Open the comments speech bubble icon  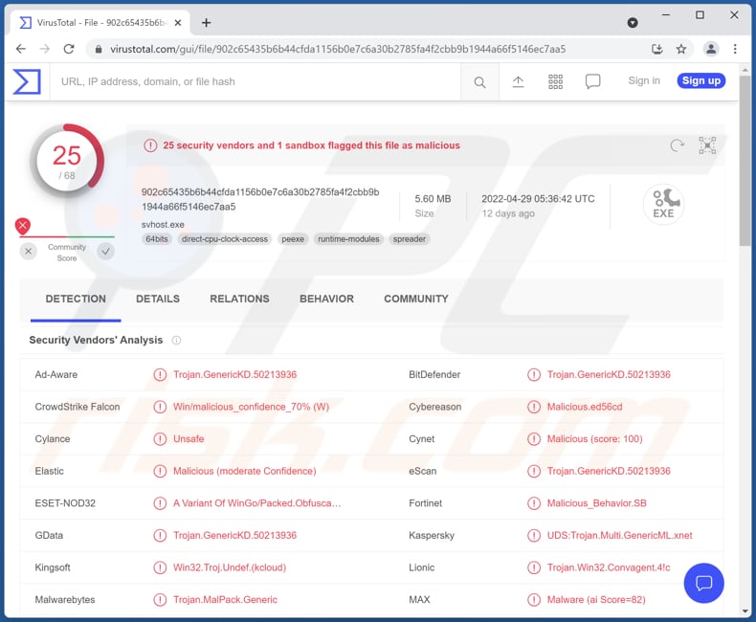[x=592, y=81]
